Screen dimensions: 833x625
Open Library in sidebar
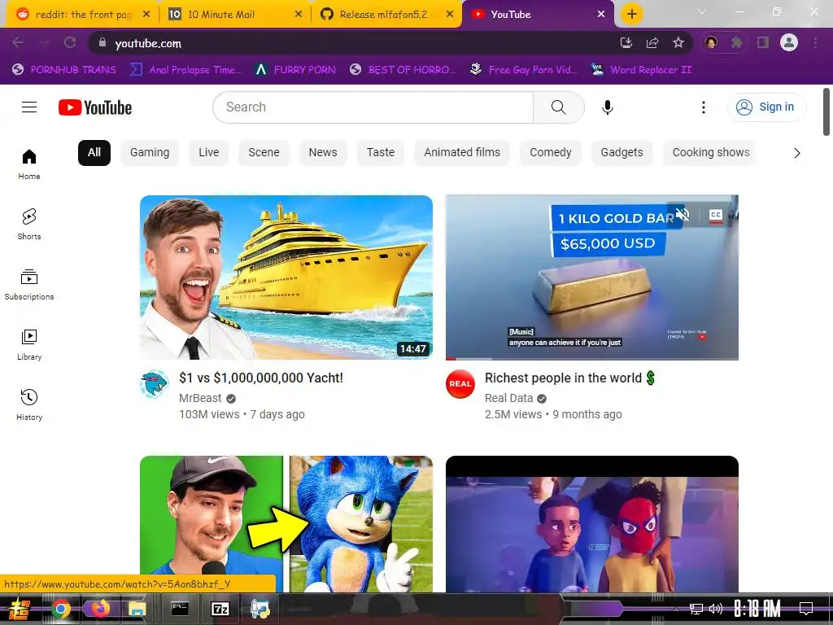coord(29,345)
